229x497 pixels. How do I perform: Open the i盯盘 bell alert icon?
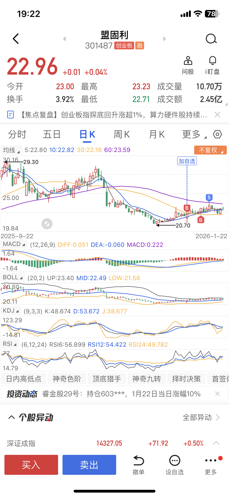point(212,65)
